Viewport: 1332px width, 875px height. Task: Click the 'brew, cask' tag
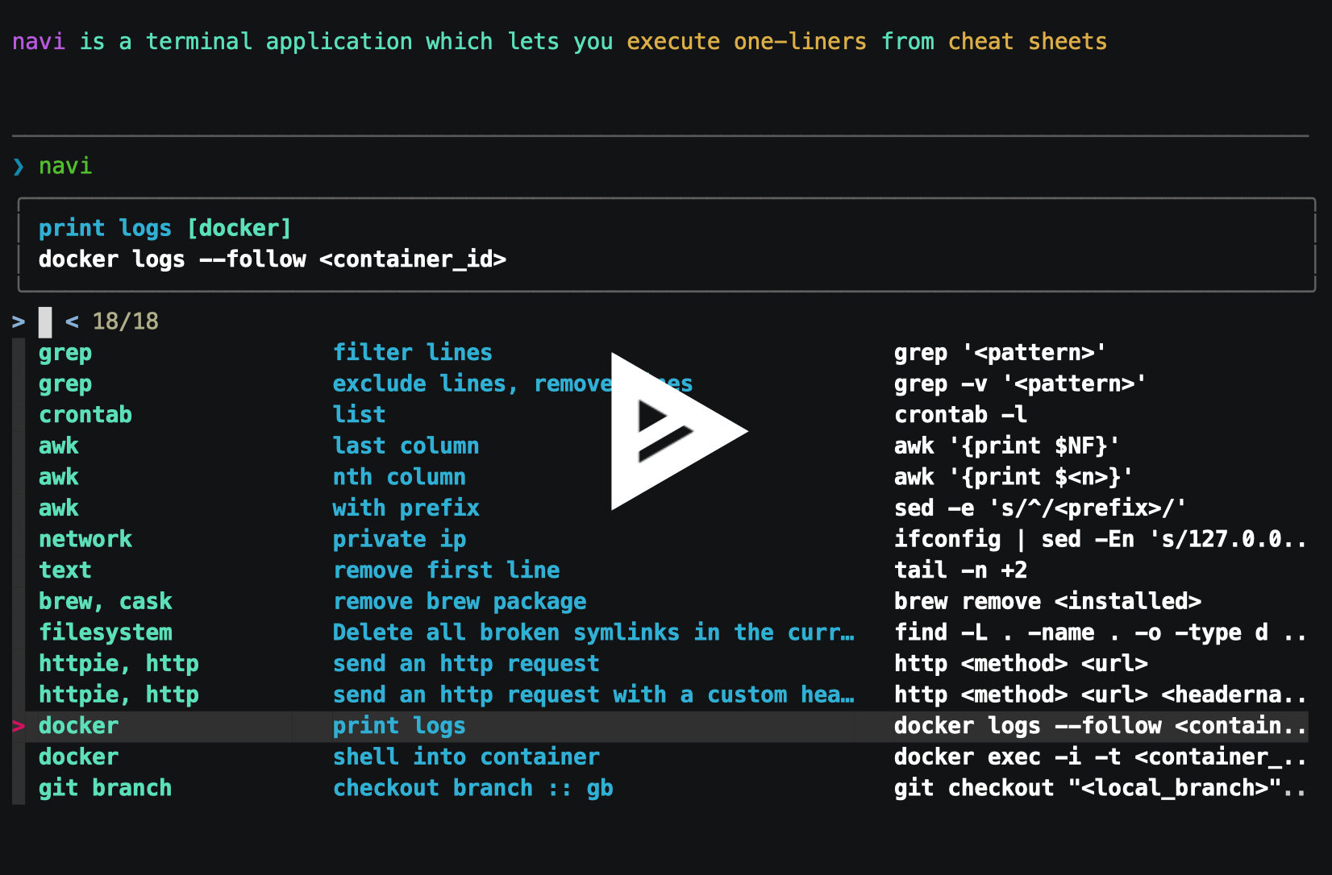[106, 602]
